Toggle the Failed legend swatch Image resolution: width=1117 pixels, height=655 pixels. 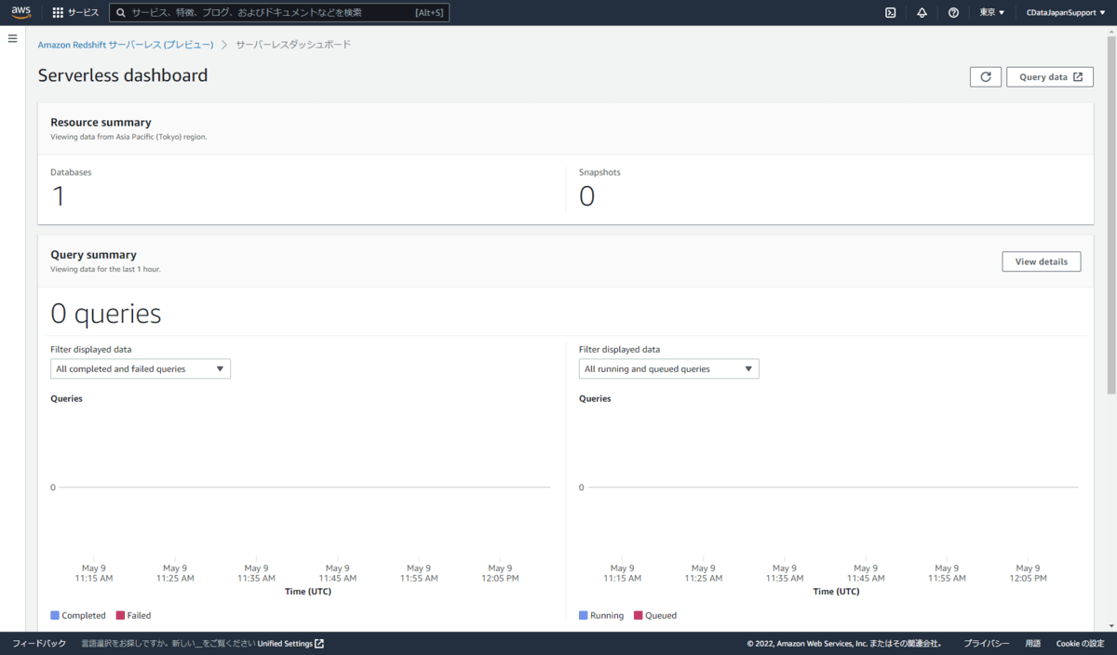tap(120, 615)
